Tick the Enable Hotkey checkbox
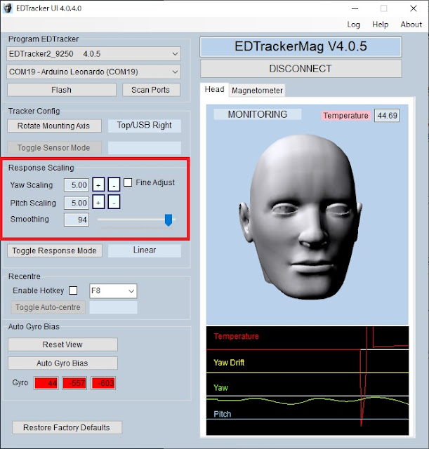The height and width of the screenshot is (449, 429). (x=73, y=290)
